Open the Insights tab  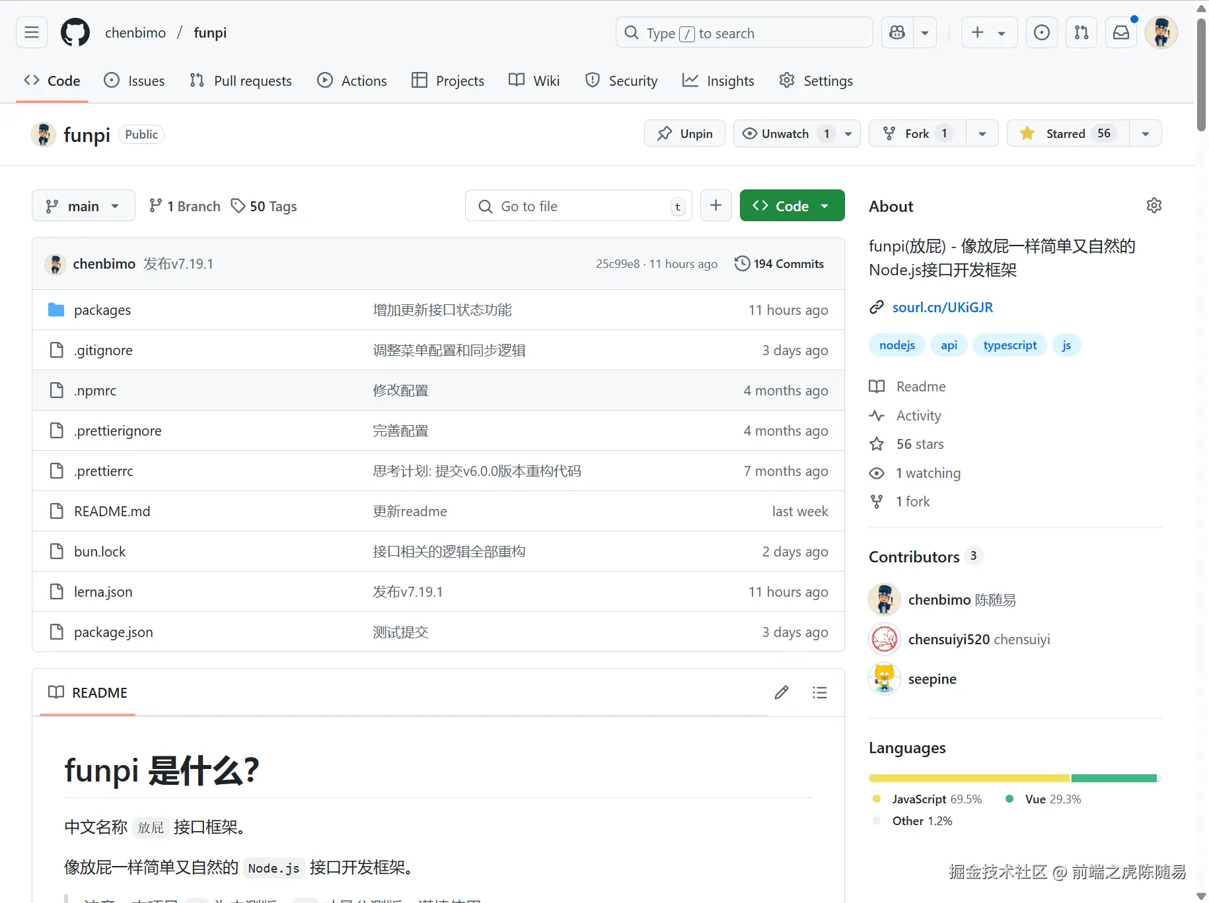(718, 81)
